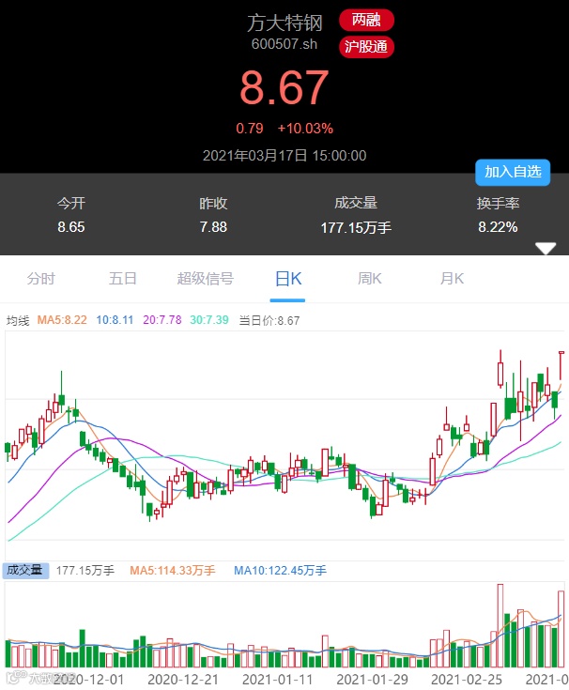Click the +10.03% change percentage
The height and width of the screenshot is (690, 569).
coord(305,129)
